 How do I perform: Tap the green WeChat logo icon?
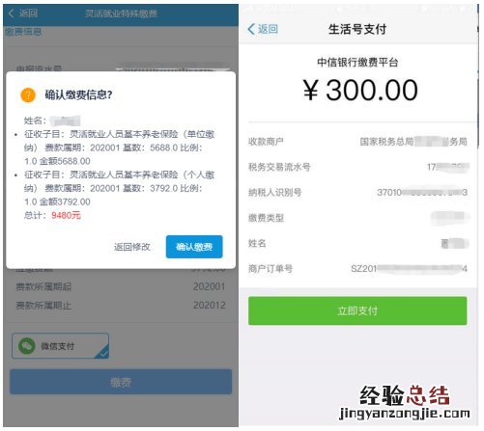(27, 346)
